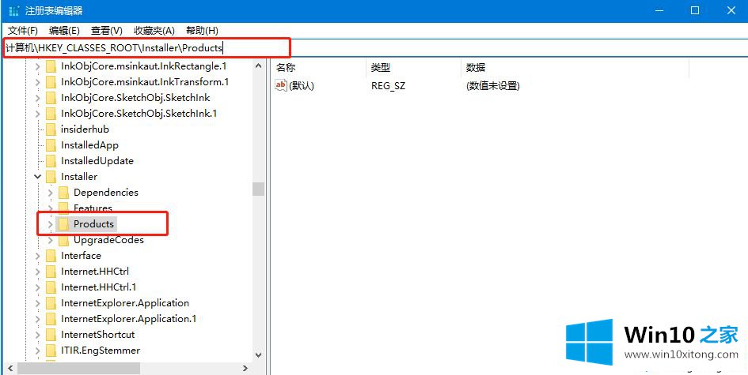Open the 查看(V) view menu
748x375 pixels.
[106, 30]
